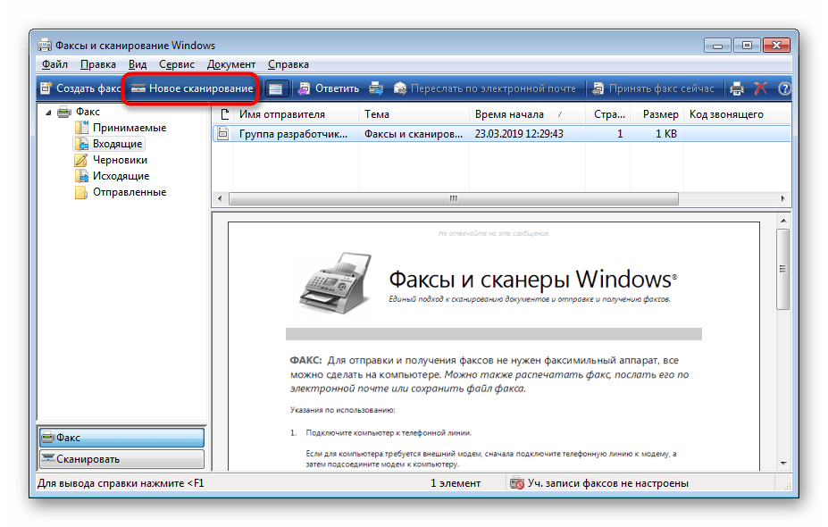The width and height of the screenshot is (828, 527).
Task: Collapse the Факс tree node triangle
Action: (x=48, y=112)
